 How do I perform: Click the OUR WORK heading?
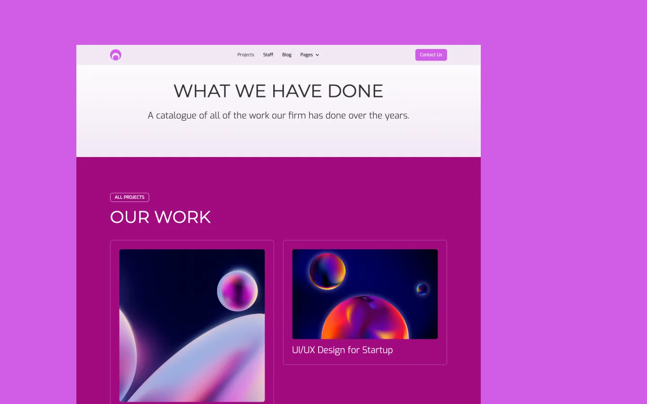160,217
